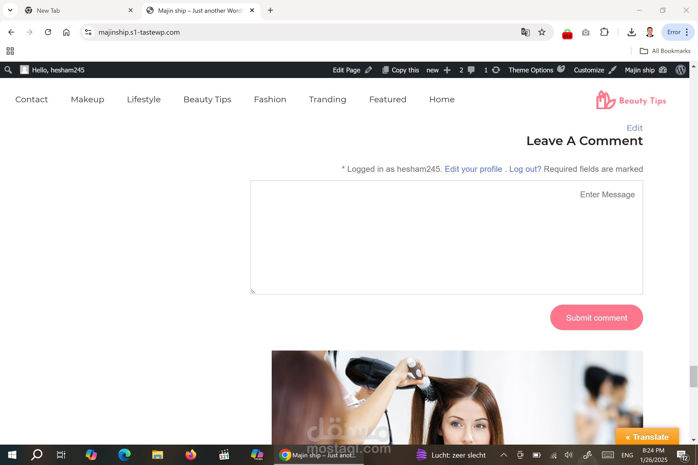This screenshot has width=698, height=465.
Task: Reload the page with refresh button
Action: point(48,32)
